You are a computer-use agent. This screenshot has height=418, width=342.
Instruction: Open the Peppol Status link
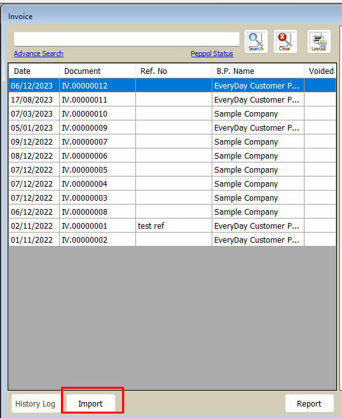[212, 54]
